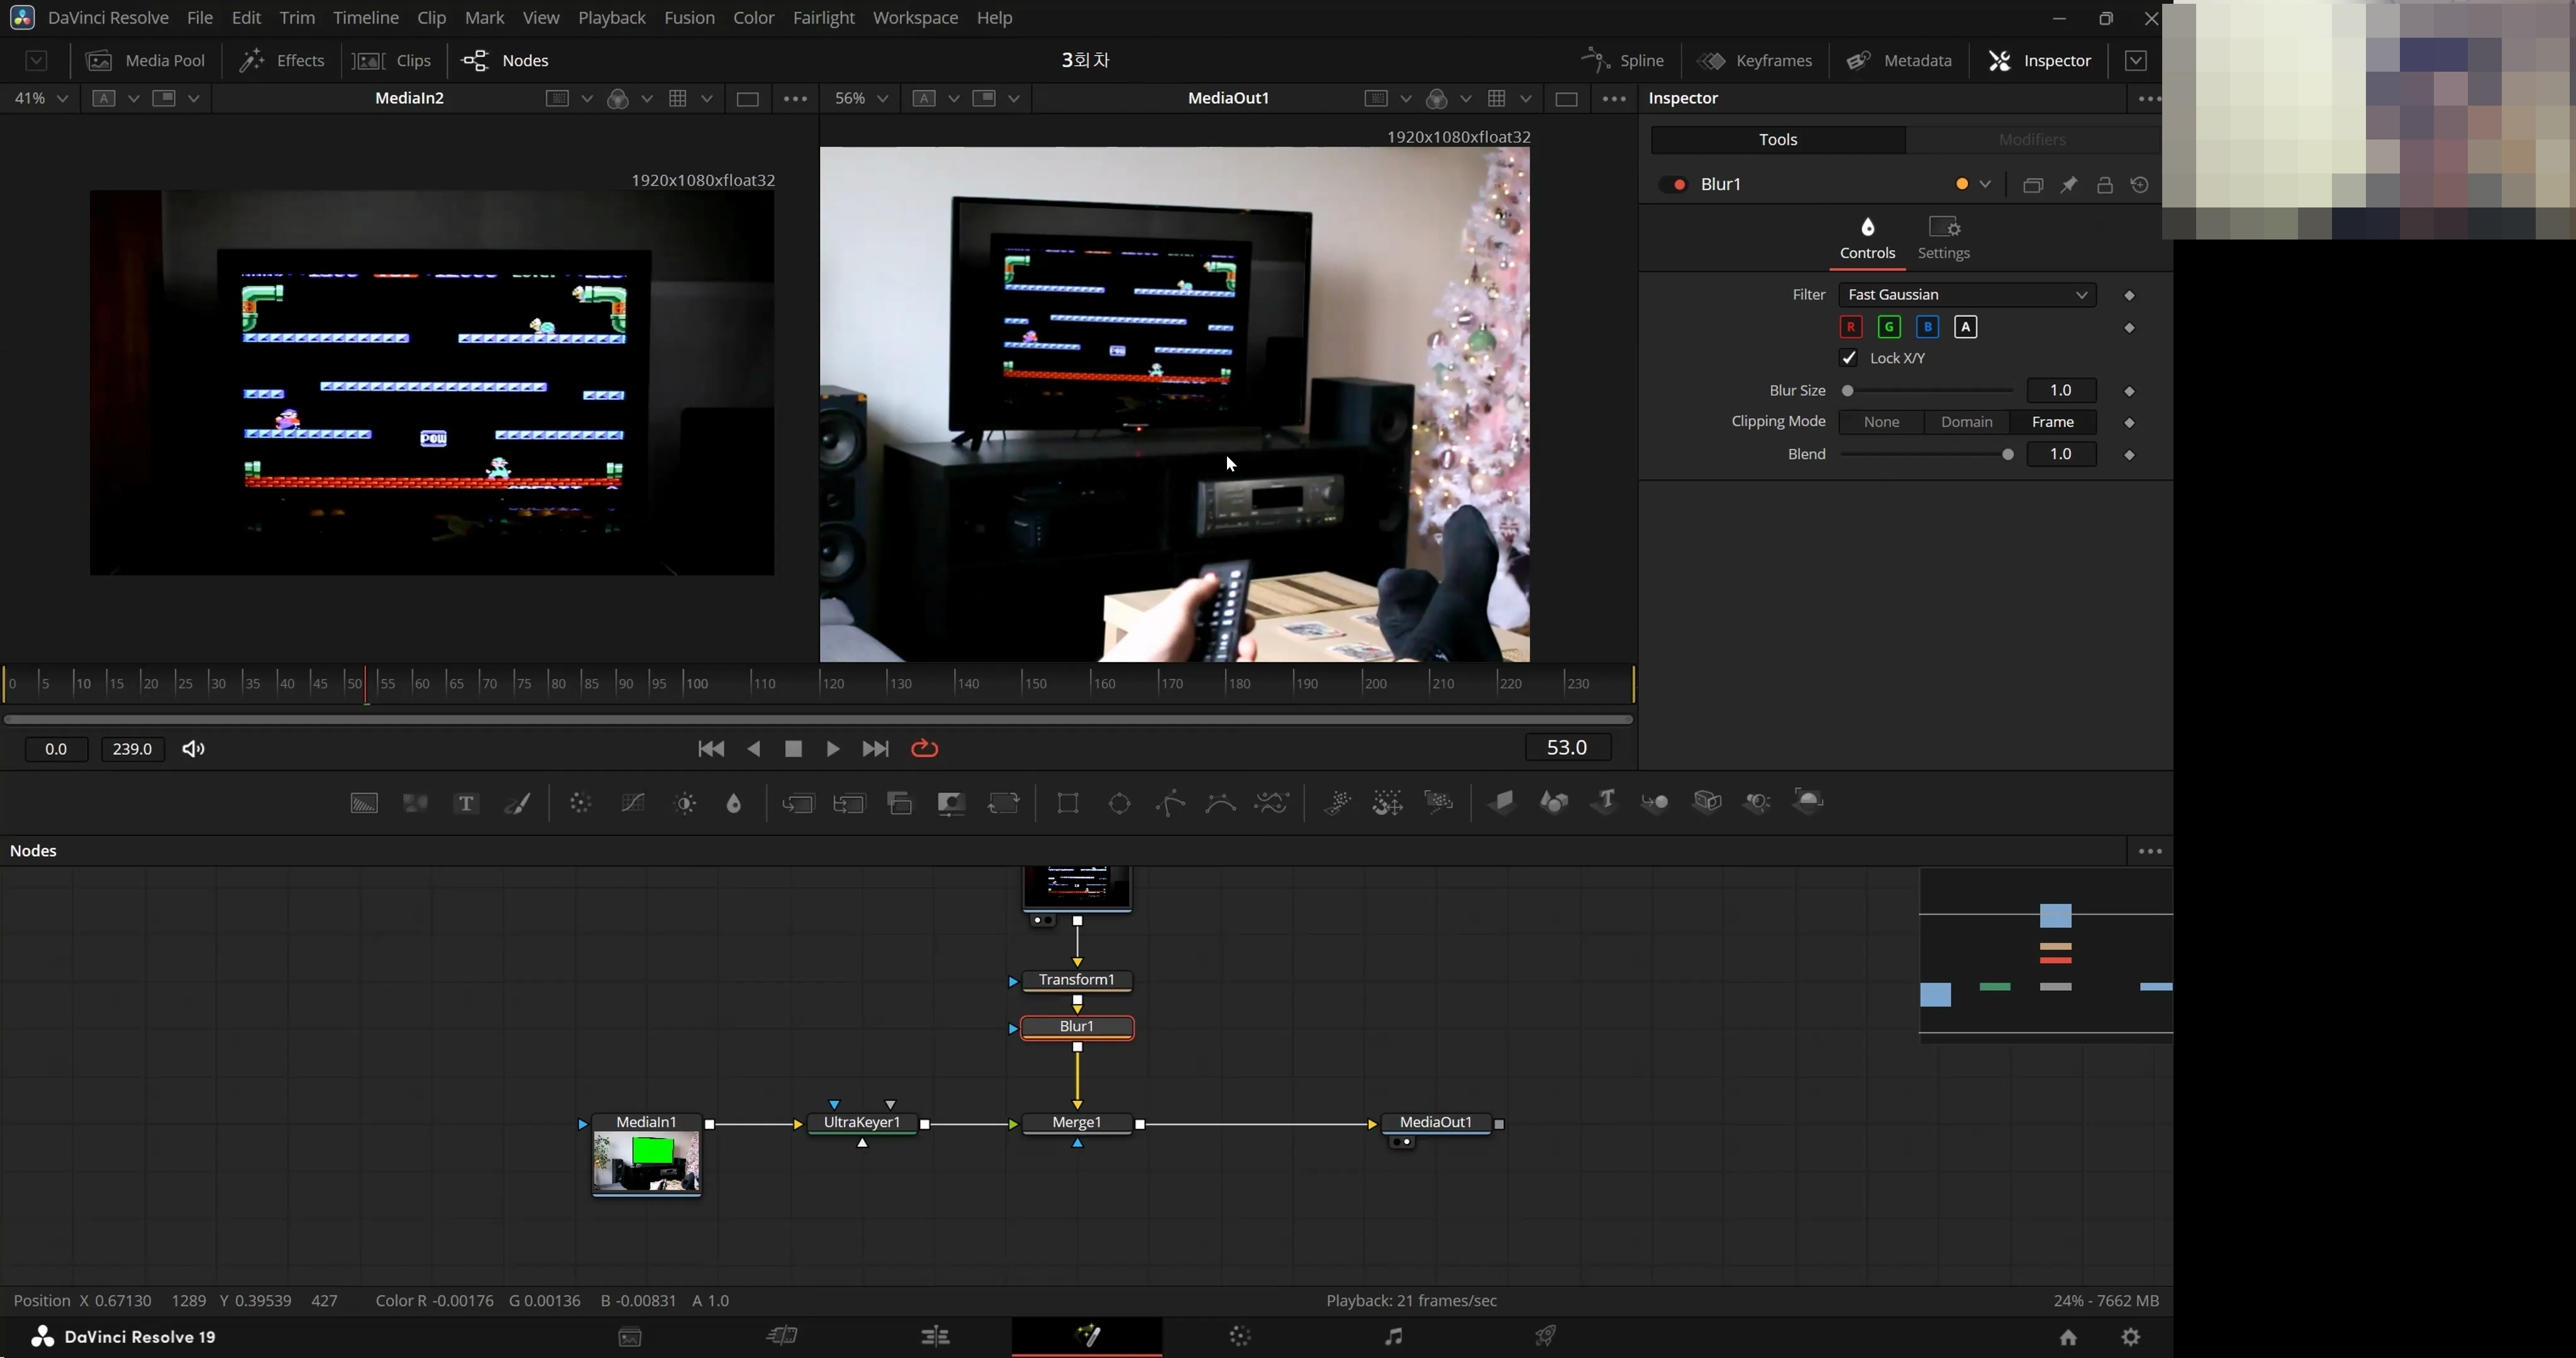
Task: Add a Color Corrector node from the toolbar
Action: pyautogui.click(x=581, y=803)
